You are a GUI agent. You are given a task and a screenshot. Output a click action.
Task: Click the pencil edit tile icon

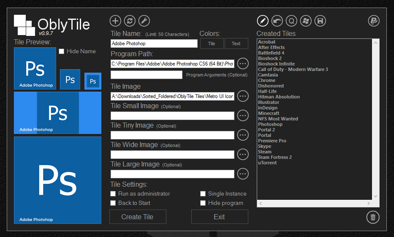click(263, 21)
